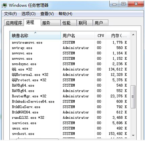
Task: Switch to the 联网 tab
Action: click(x=85, y=23)
